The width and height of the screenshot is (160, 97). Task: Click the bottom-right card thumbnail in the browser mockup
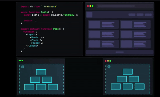point(126,44)
